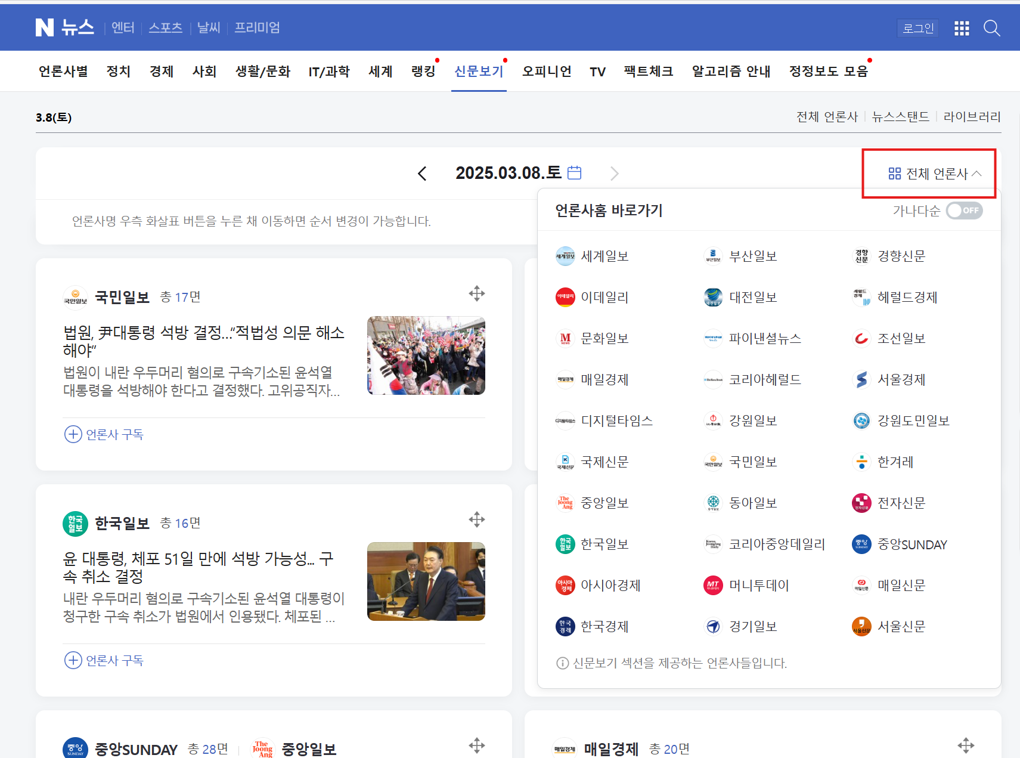
Task: Click the 조선일보 logo icon
Action: pos(861,339)
